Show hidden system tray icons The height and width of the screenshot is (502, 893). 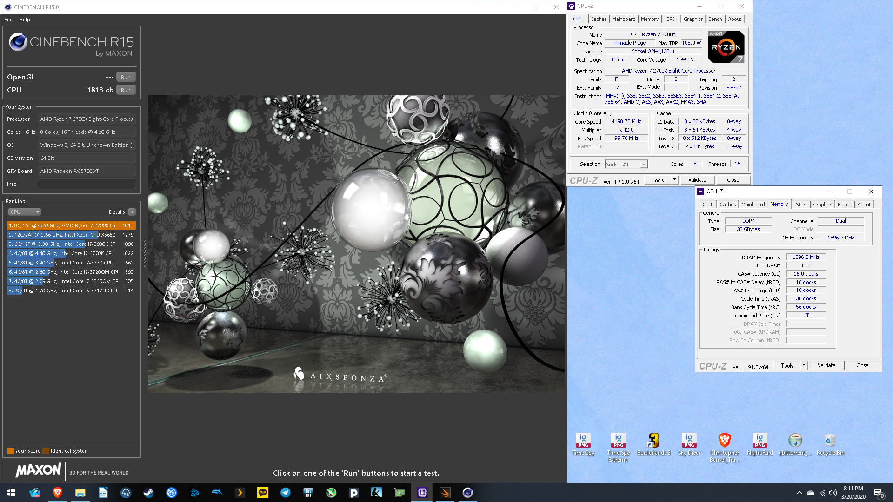pos(800,493)
